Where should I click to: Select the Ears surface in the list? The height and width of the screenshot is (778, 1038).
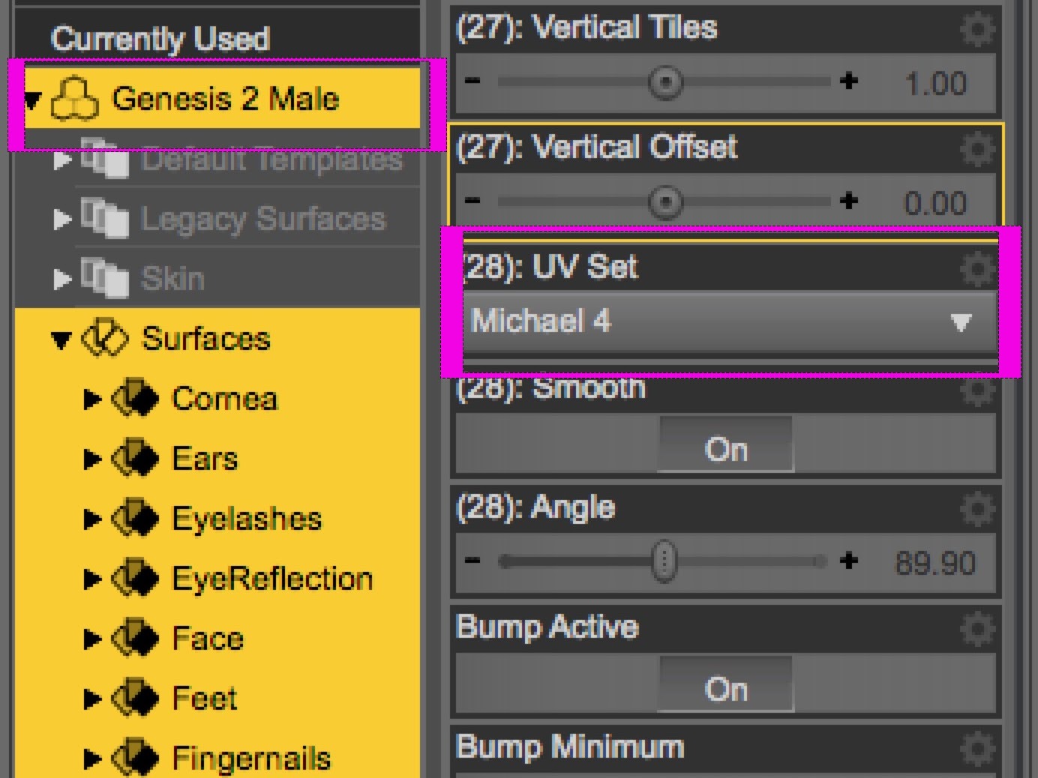pyautogui.click(x=205, y=459)
